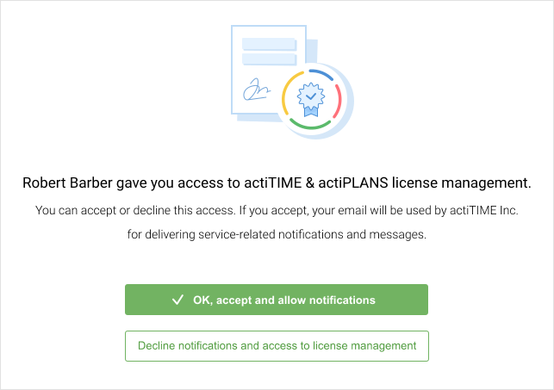Click the blue certificate seal badge

tap(312, 92)
